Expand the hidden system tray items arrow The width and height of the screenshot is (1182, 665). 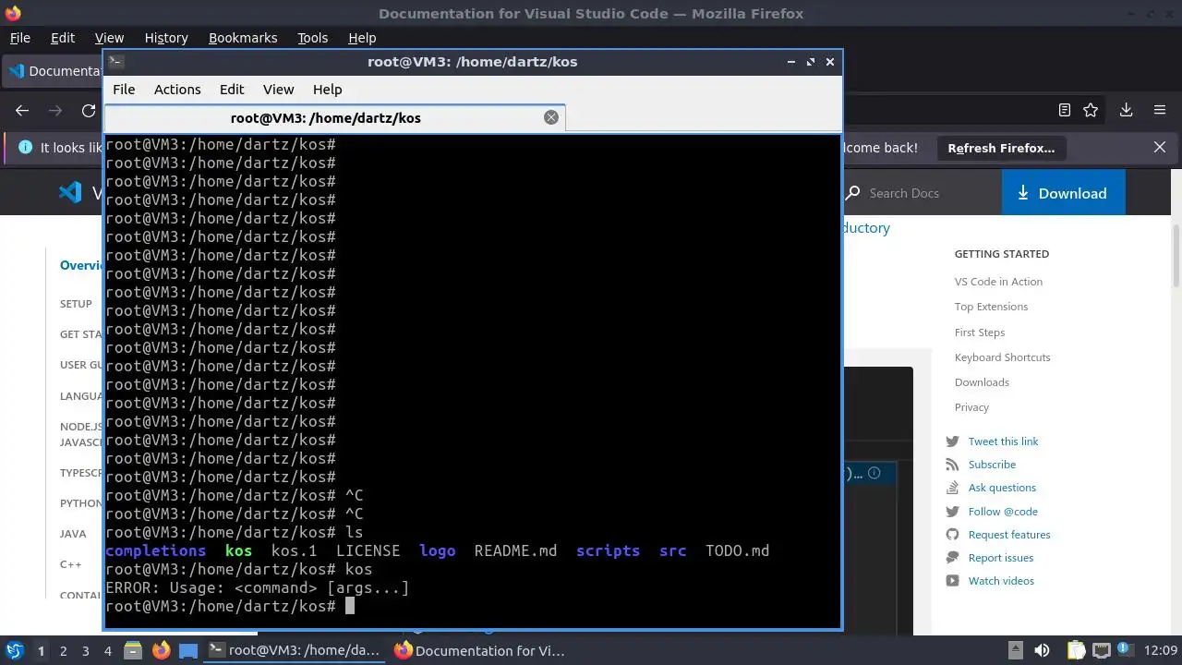1015,650
